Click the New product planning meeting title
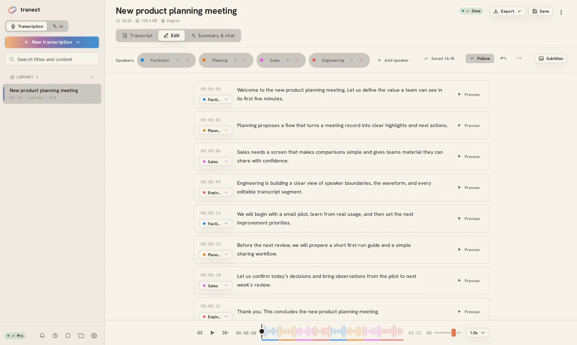 (x=176, y=11)
